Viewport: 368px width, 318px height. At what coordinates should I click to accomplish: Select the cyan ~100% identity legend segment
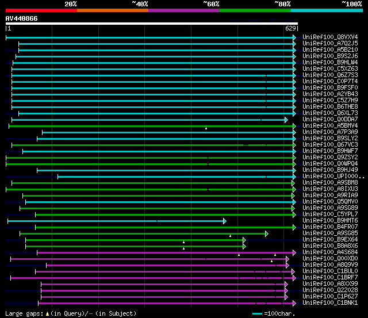click(326, 10)
